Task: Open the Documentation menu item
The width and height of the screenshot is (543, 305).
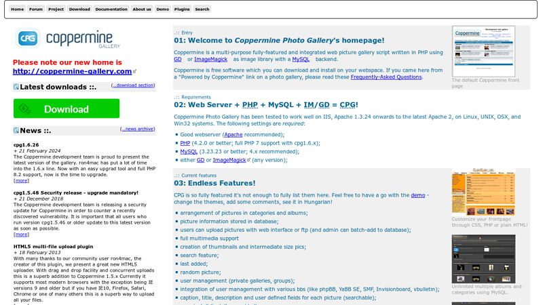Action: pyautogui.click(x=111, y=9)
